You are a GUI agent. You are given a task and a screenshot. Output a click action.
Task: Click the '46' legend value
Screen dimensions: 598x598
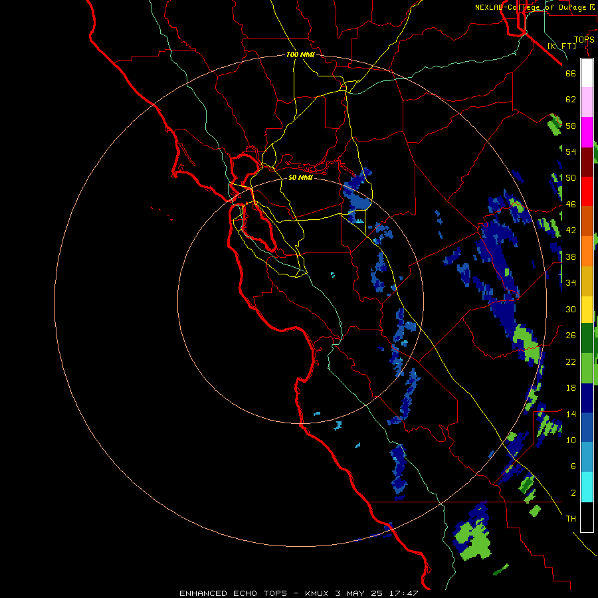pos(571,204)
